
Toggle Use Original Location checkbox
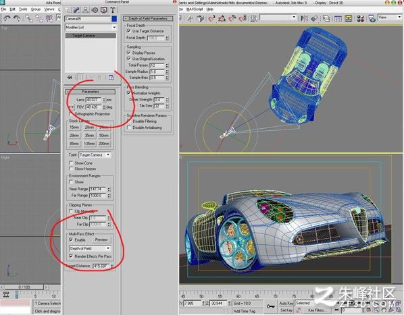point(128,59)
